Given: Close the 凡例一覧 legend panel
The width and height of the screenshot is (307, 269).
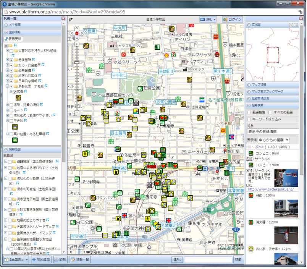Looking at the screenshot, I should pos(63,18).
